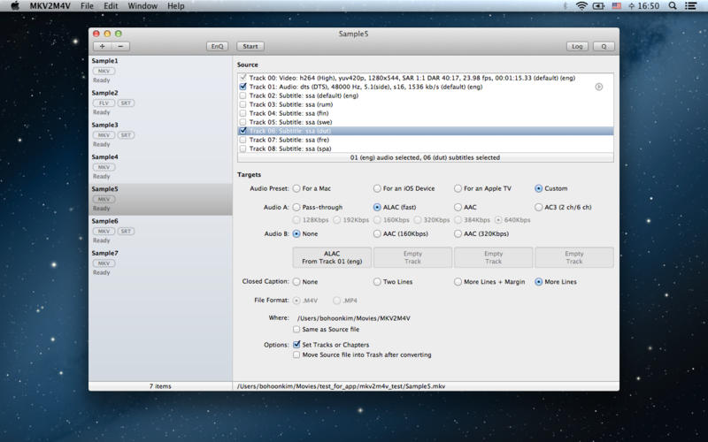Select Sample7 in the file list
708x442 pixels.
click(160, 263)
